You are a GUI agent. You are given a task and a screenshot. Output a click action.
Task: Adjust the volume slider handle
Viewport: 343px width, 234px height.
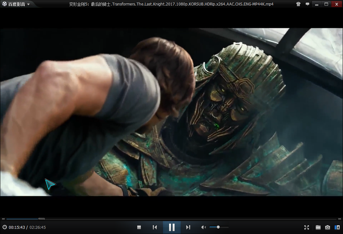pyautogui.click(x=218, y=227)
